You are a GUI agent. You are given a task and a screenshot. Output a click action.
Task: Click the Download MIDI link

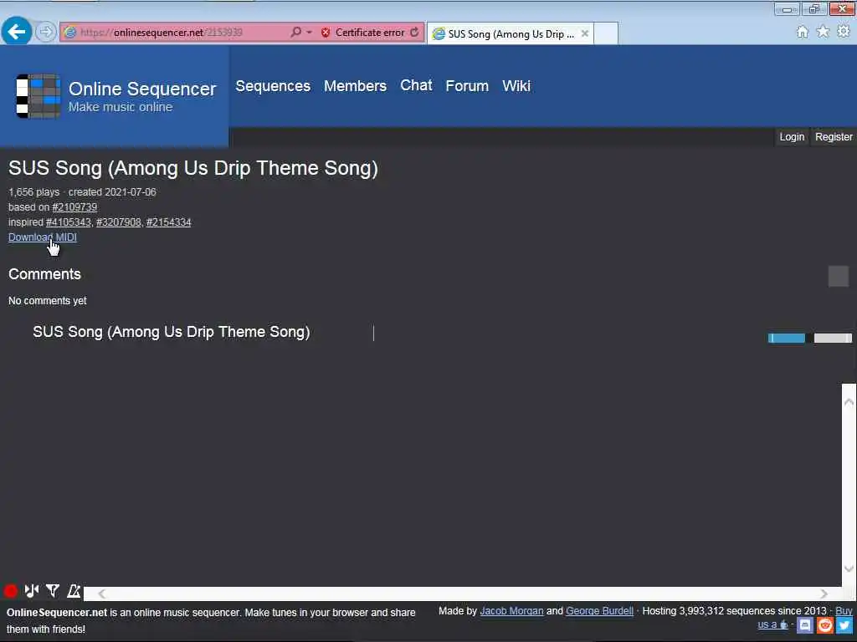pos(43,237)
